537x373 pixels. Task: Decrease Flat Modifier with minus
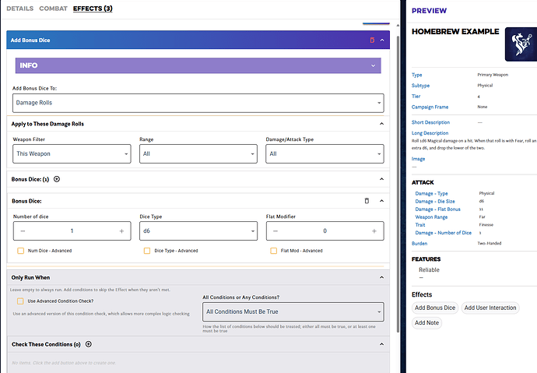(276, 230)
